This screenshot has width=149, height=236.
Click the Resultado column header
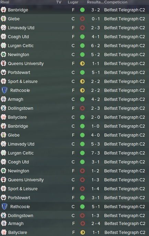click(95, 2)
